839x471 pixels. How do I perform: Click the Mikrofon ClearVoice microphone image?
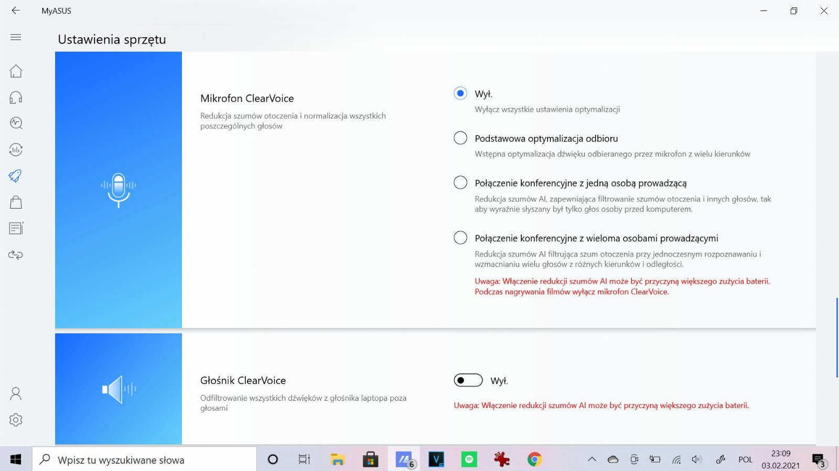click(119, 190)
